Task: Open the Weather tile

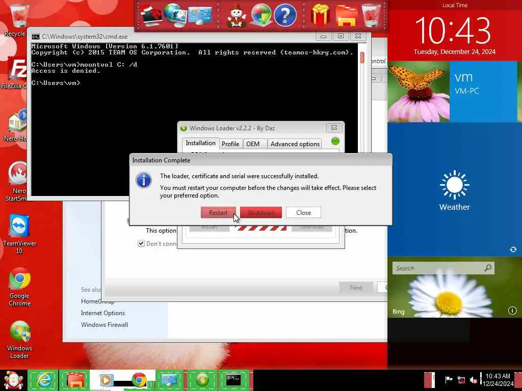Action: coord(454,189)
